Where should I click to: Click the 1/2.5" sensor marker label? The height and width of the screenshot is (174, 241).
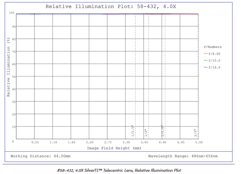point(132,131)
